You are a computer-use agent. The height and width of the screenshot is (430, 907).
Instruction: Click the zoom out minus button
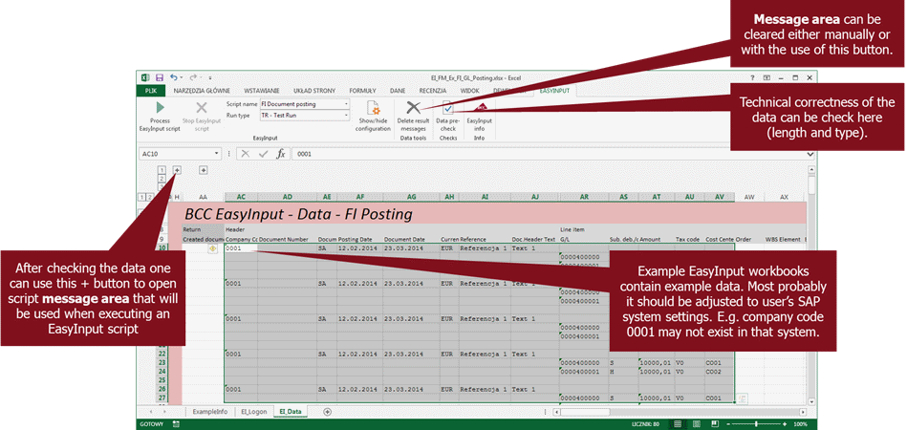pyautogui.click(x=726, y=424)
